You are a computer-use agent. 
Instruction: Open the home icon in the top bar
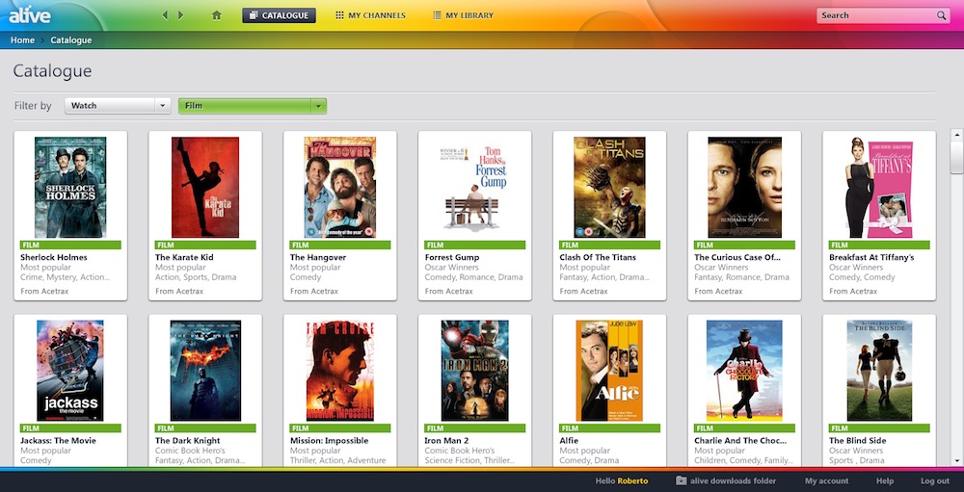pyautogui.click(x=217, y=15)
